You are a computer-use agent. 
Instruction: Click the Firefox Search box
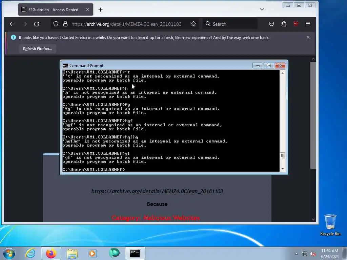click(230, 24)
